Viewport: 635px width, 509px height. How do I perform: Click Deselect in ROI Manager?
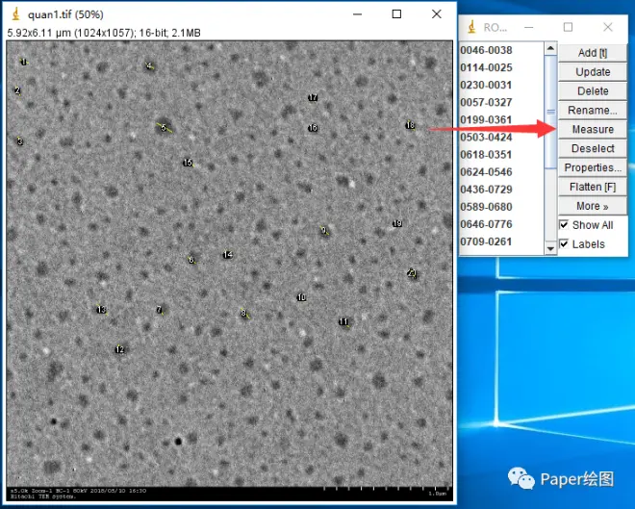point(593,148)
